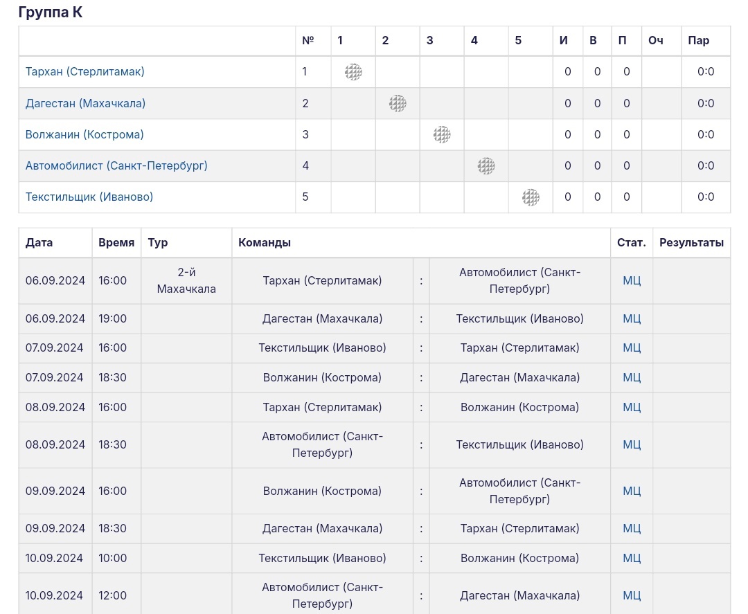748x614 pixels.
Task: Click the Время column header
Action: (x=116, y=243)
